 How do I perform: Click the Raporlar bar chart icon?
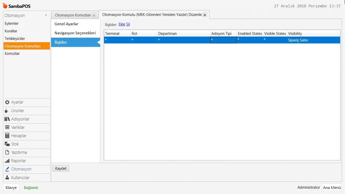point(7,161)
